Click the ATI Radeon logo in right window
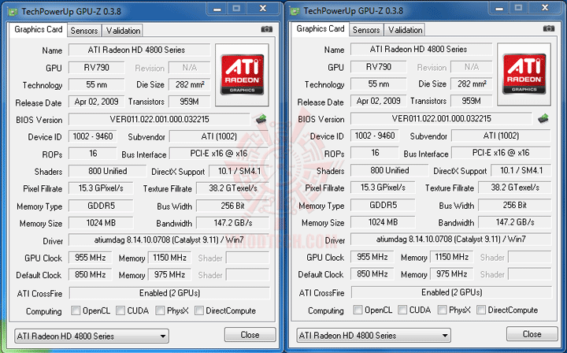This screenshot has width=567, height=353. (x=524, y=74)
